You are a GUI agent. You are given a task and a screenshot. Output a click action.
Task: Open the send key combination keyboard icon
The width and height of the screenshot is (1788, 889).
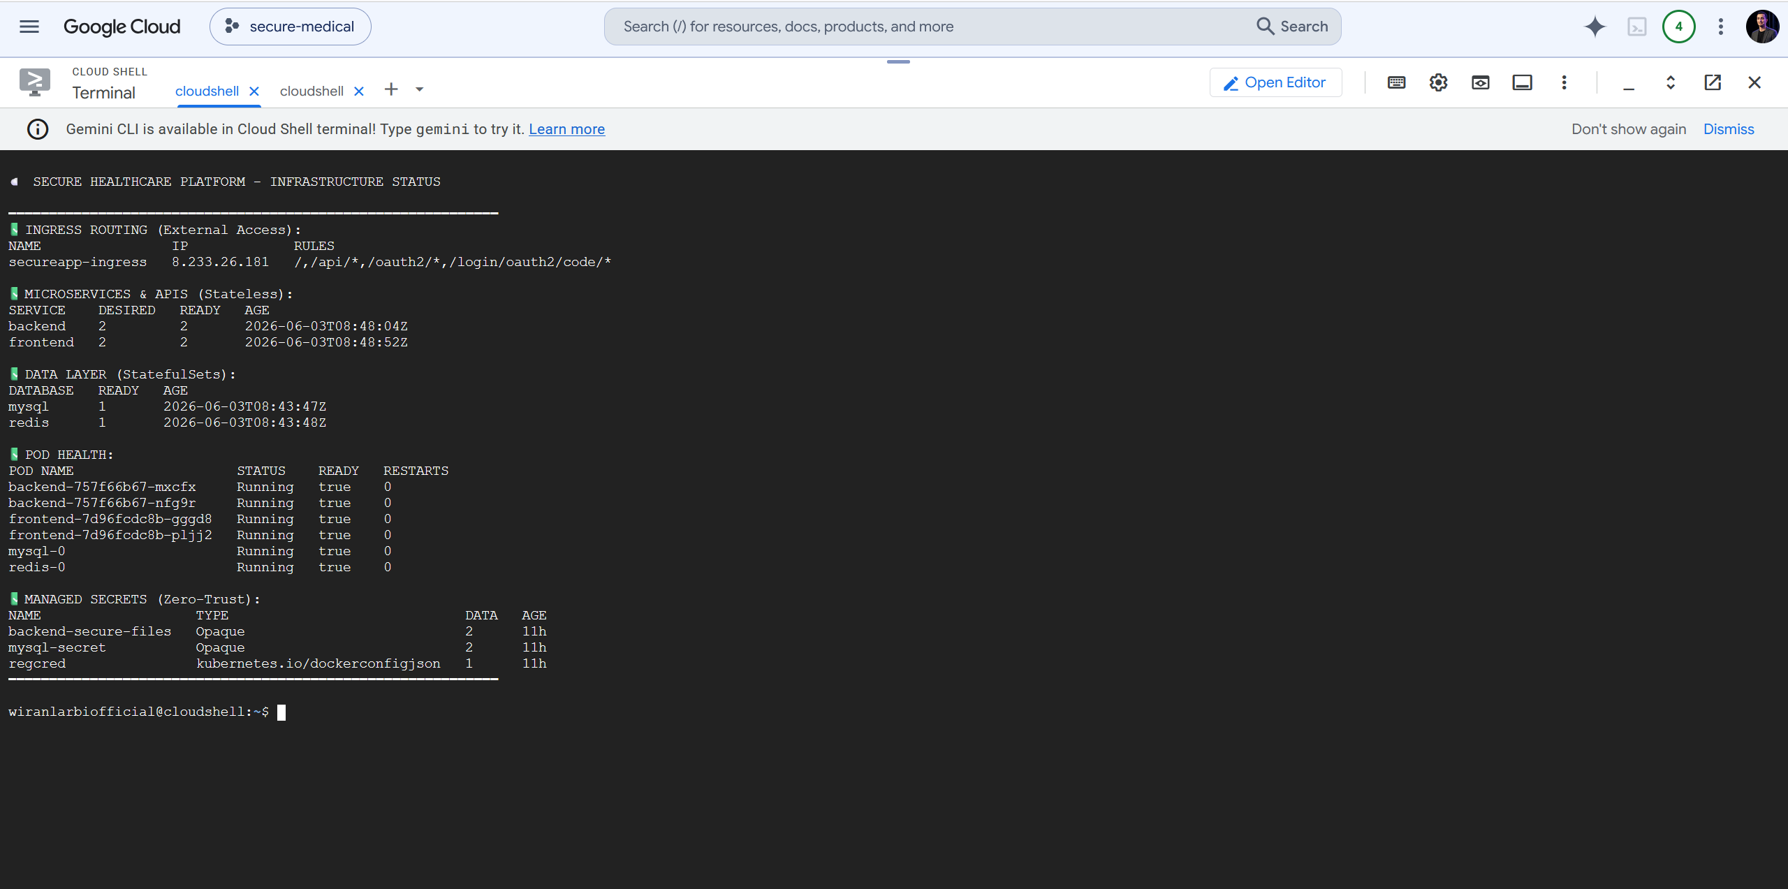point(1397,82)
